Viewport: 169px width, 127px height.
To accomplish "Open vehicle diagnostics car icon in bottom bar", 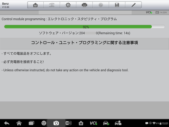I will tap(106, 123).
